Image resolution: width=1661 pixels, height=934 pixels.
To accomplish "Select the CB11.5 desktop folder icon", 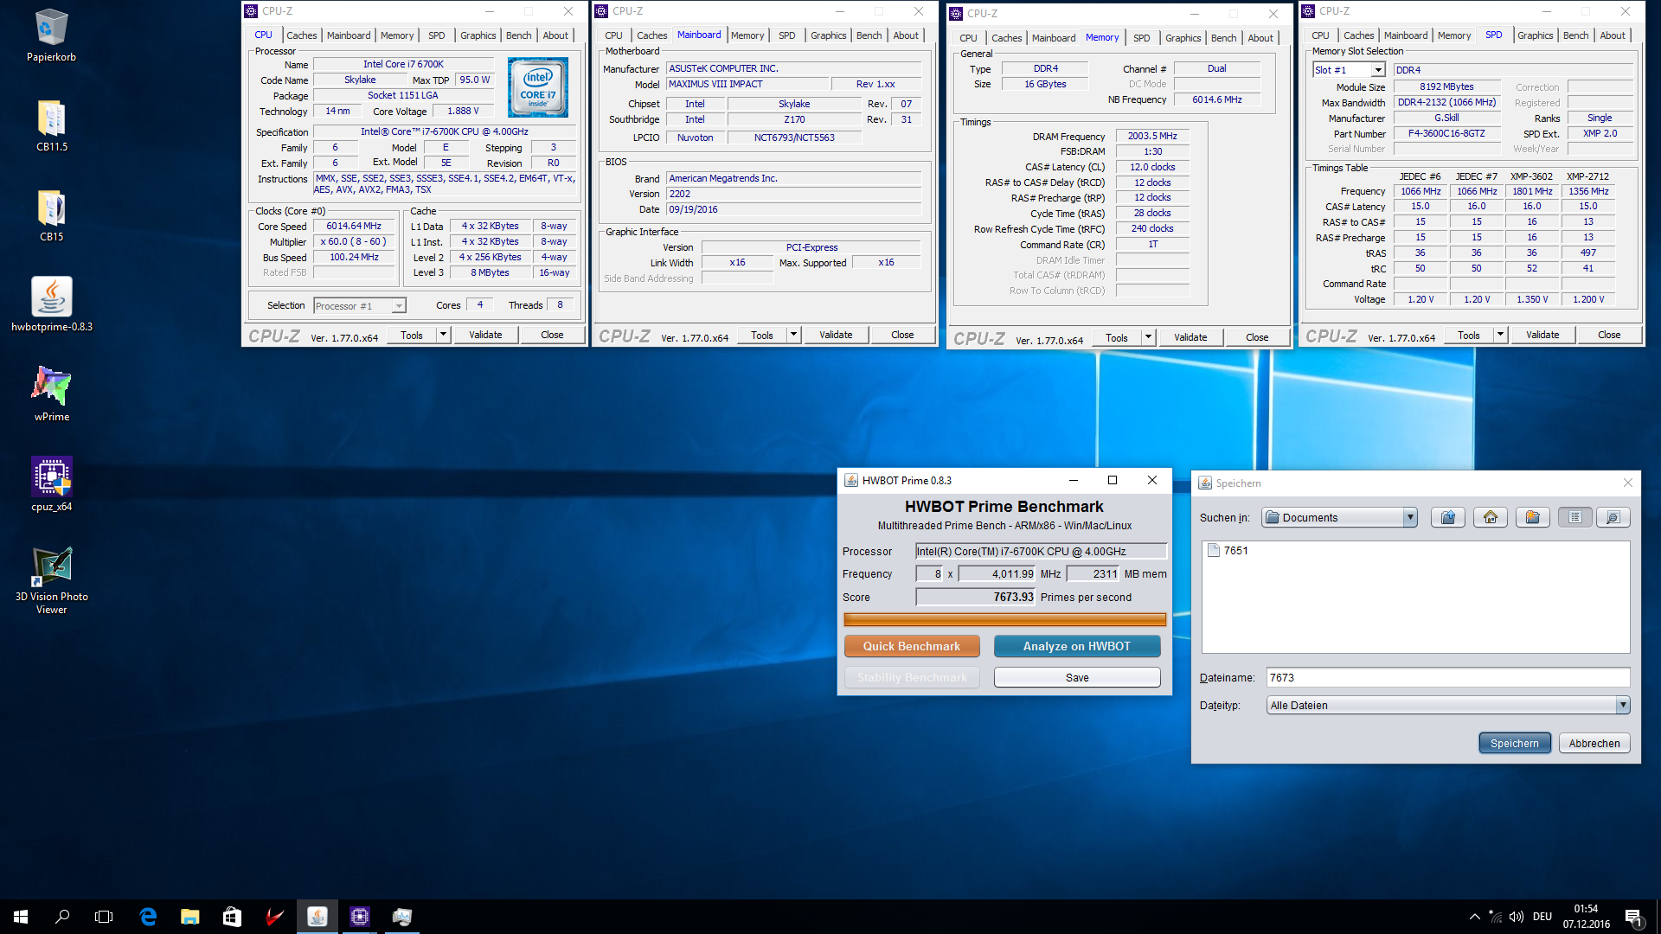I will coord(51,126).
